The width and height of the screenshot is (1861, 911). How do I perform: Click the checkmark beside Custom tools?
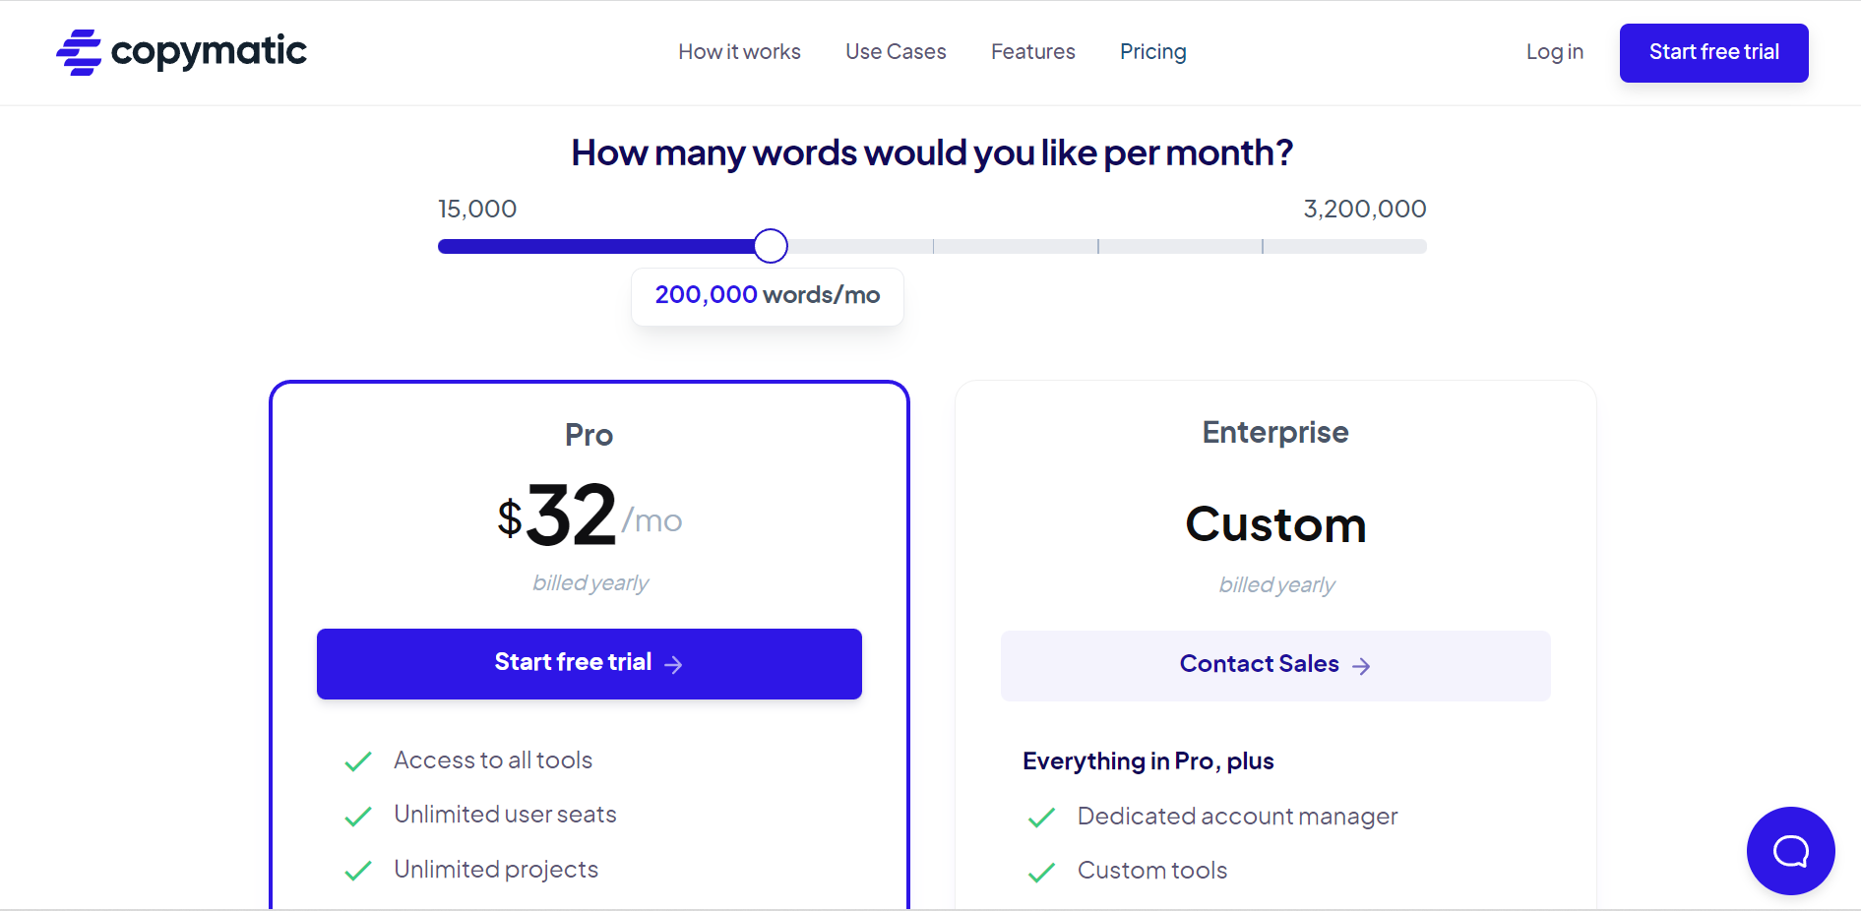(1041, 872)
